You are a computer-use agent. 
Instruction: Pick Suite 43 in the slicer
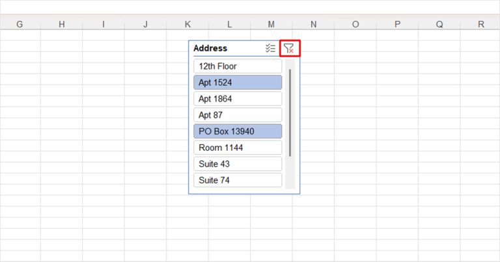(x=238, y=164)
